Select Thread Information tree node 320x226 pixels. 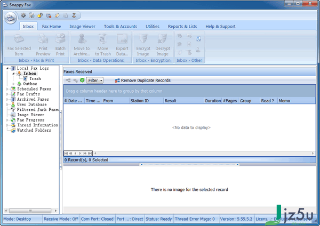37,125
